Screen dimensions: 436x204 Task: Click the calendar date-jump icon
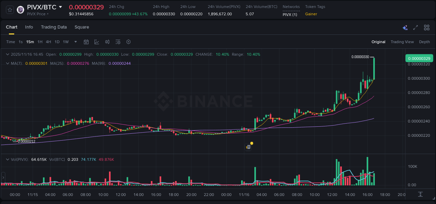point(86,42)
